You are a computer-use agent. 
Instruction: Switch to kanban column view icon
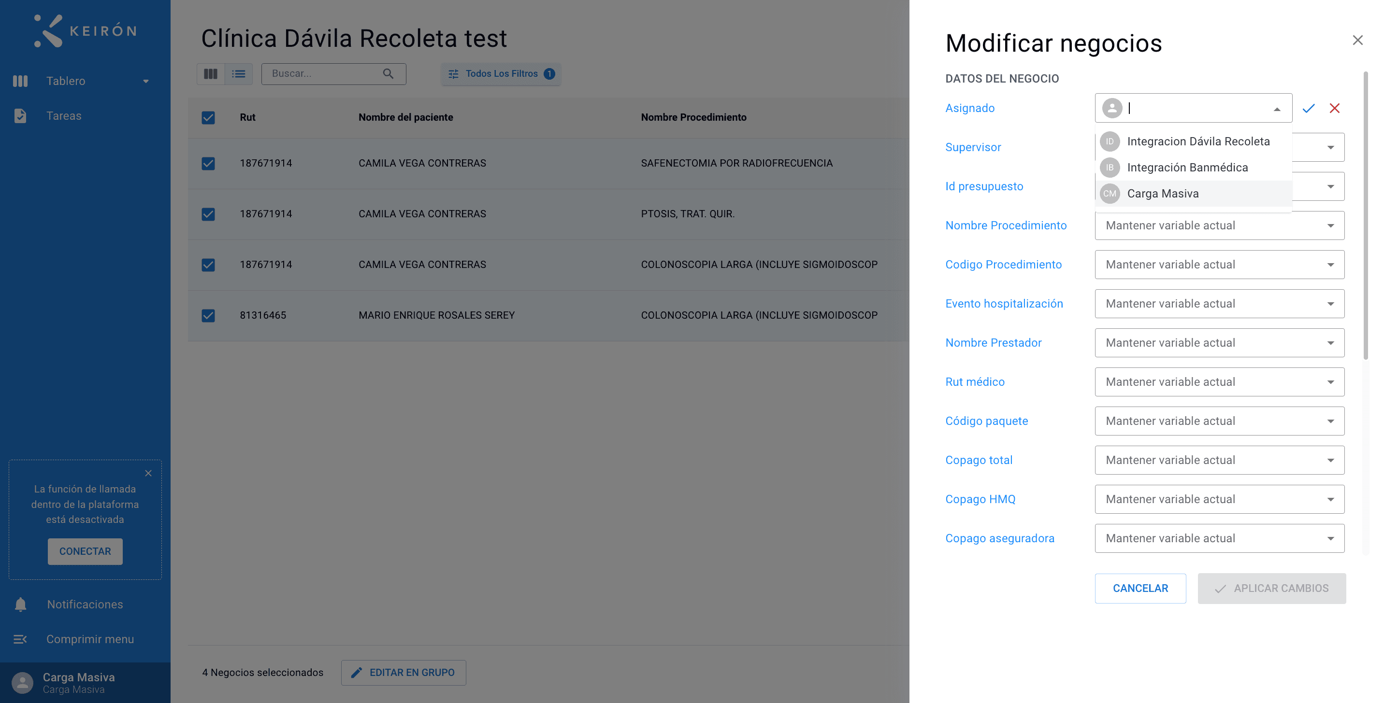[211, 74]
